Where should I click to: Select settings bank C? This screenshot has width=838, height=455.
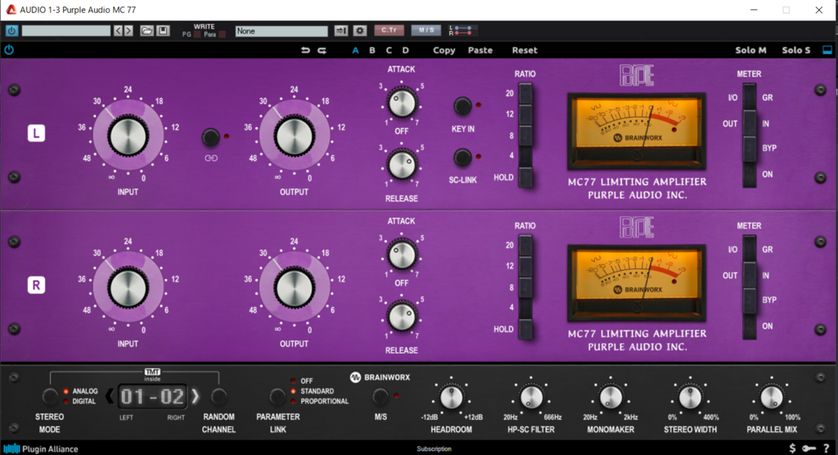click(x=389, y=50)
